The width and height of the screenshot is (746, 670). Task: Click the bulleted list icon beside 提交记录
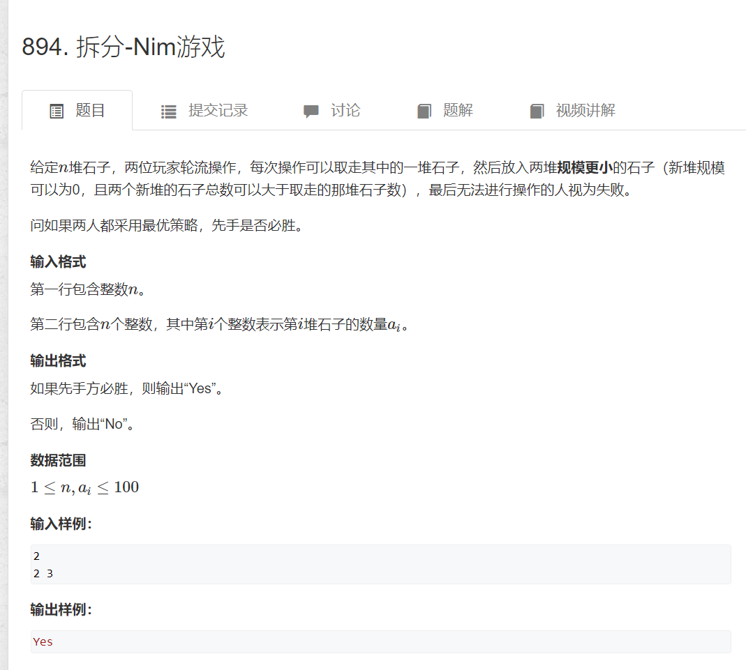click(x=168, y=112)
